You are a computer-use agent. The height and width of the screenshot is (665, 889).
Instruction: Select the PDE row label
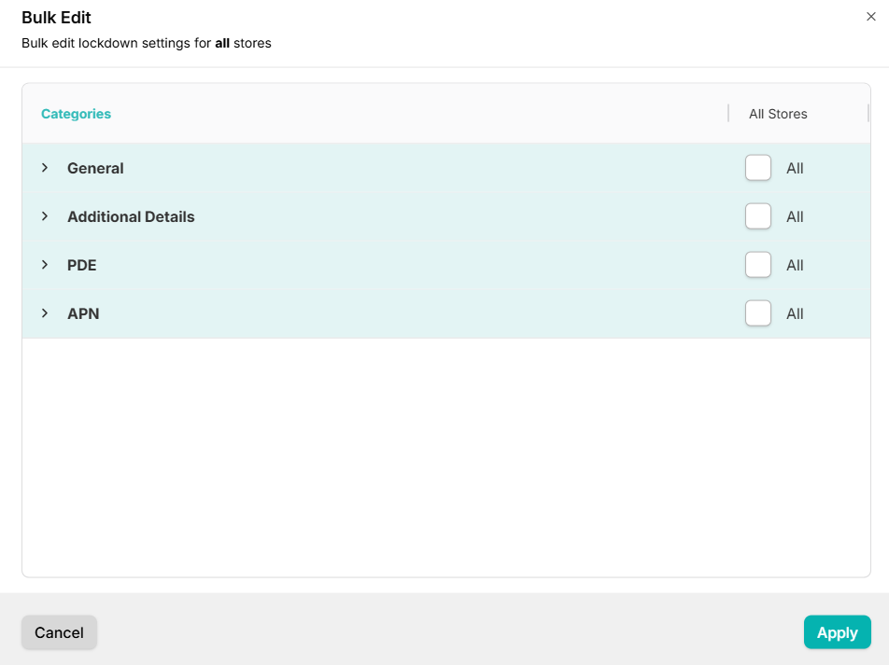[x=82, y=265]
